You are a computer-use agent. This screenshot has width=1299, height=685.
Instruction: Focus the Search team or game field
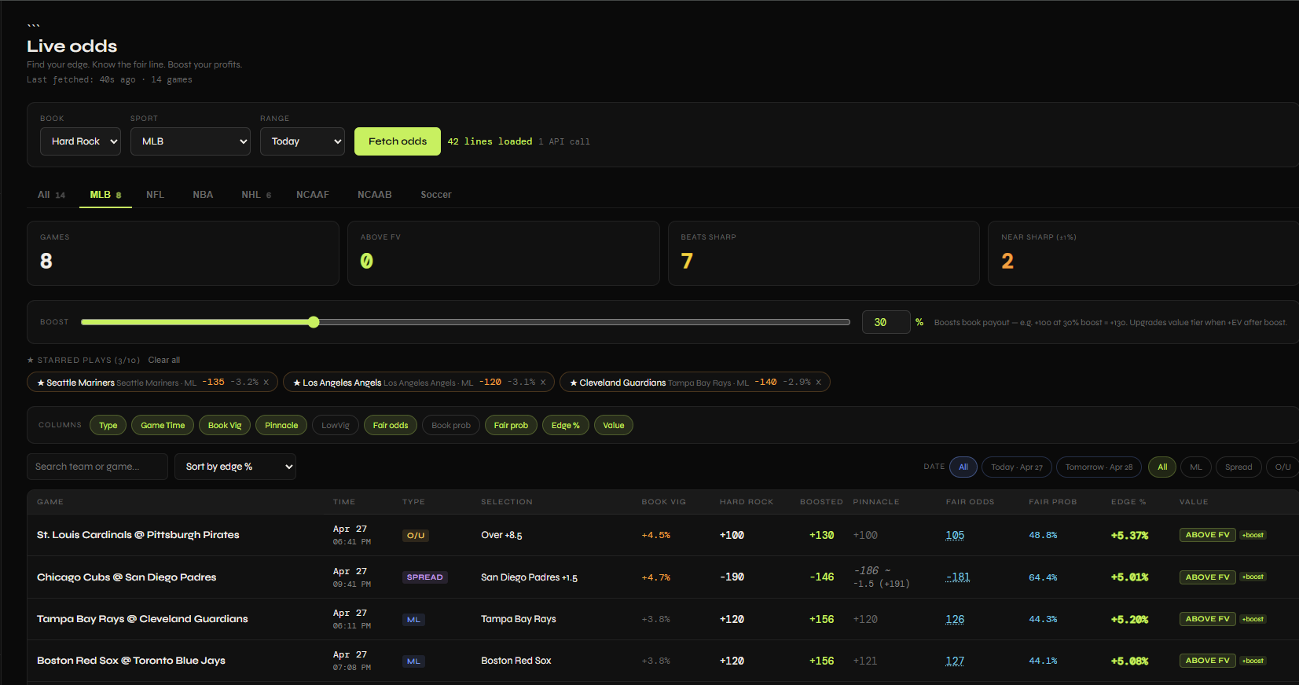97,467
